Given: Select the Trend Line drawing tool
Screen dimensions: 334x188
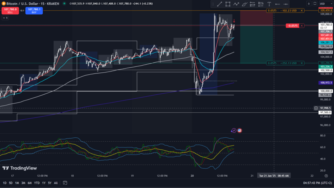Looking at the screenshot, I should (220, 4).
